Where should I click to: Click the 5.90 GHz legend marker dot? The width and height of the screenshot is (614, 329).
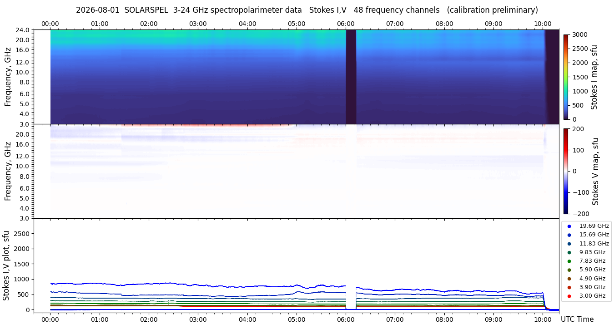tap(569, 270)
